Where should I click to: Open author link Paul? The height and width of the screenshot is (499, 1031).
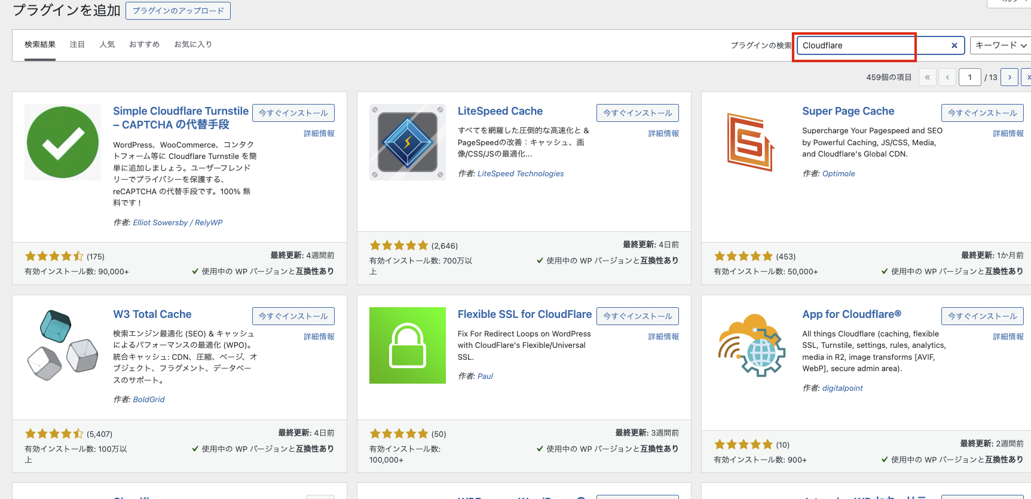485,376
